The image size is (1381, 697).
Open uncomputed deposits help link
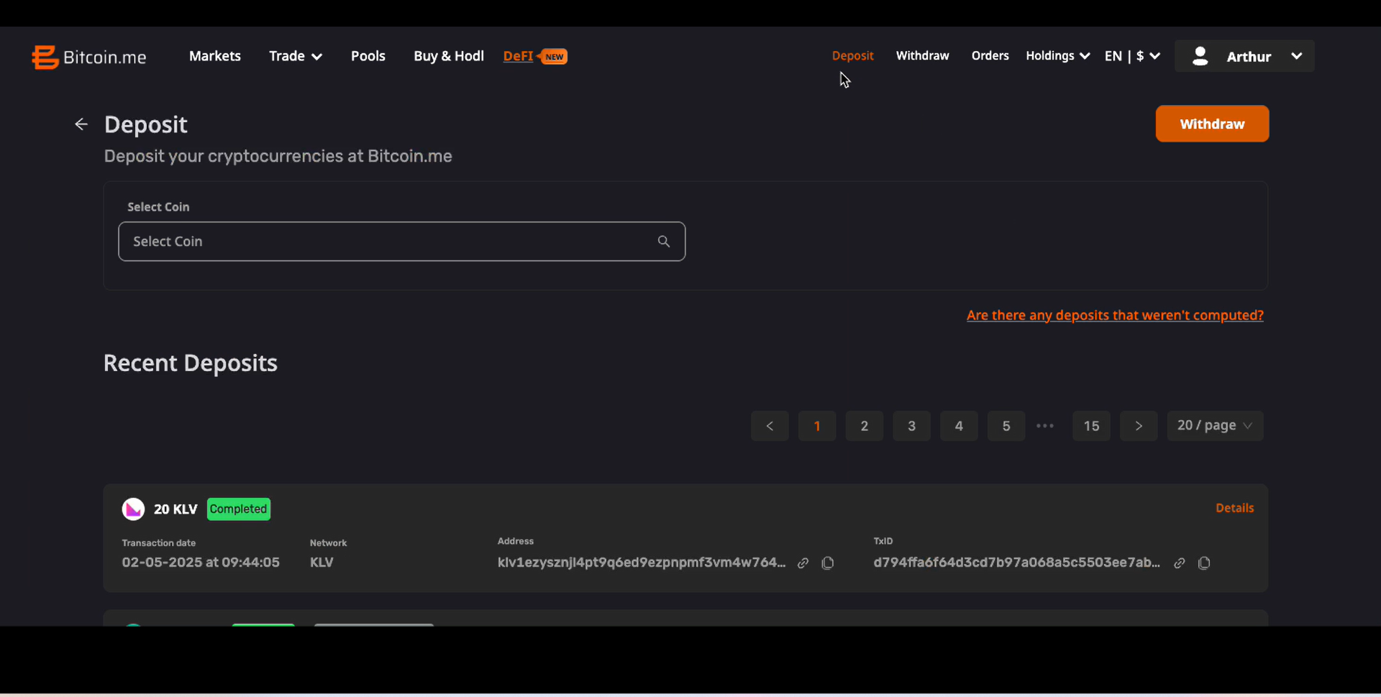pos(1115,315)
